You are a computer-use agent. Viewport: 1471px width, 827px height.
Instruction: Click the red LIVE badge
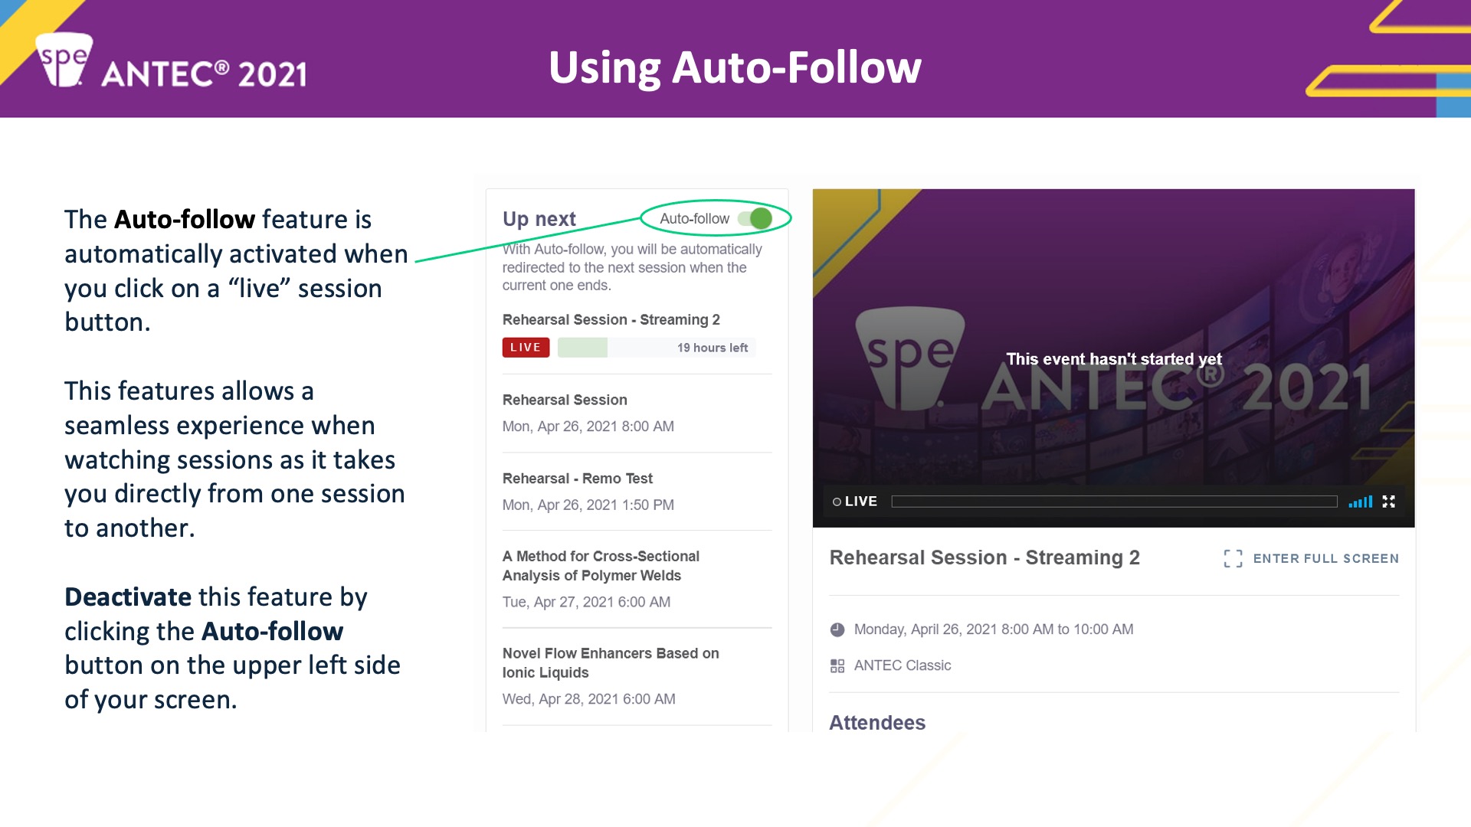point(526,348)
